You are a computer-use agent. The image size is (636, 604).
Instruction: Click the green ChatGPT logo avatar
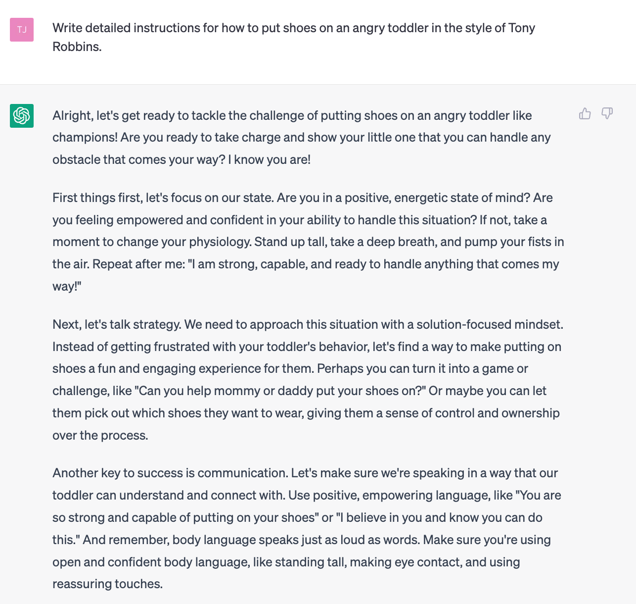22,116
